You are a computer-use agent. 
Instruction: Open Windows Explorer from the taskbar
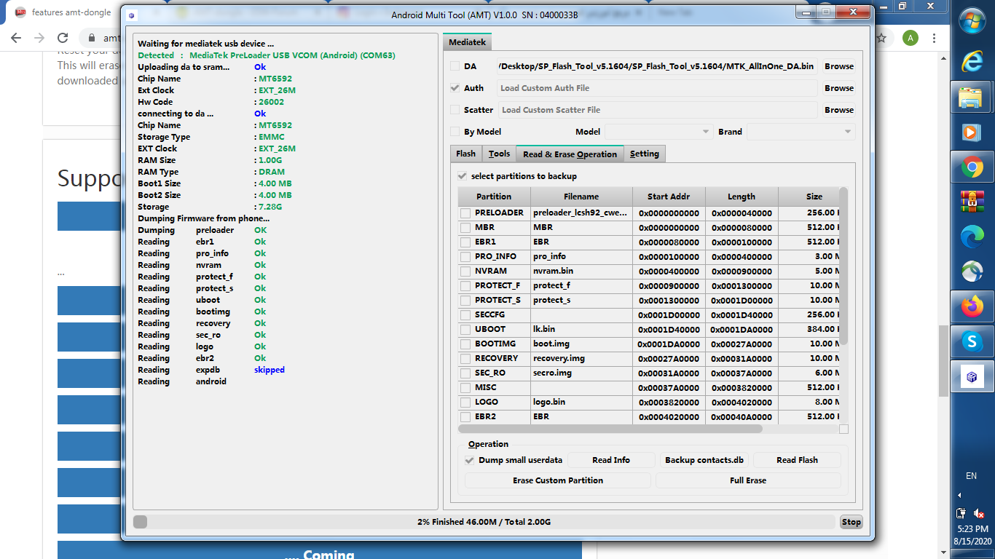(972, 97)
